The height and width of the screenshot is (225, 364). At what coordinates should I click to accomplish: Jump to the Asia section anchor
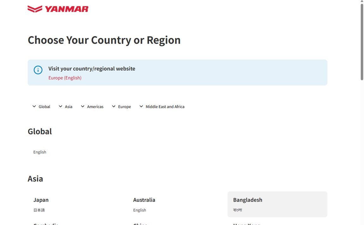(x=66, y=107)
